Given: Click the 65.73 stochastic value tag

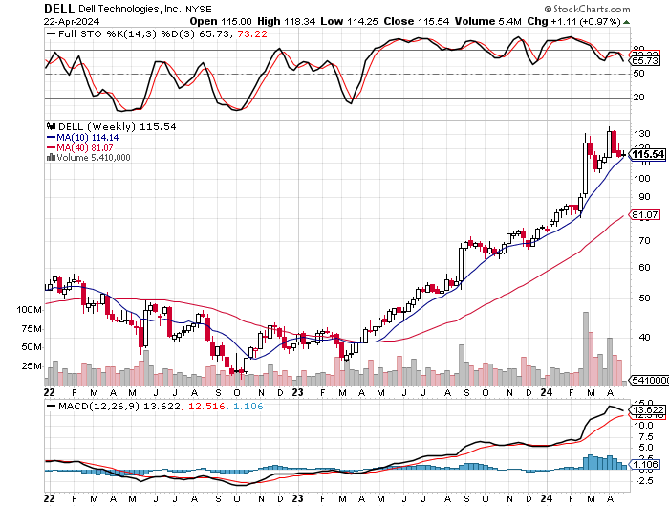Looking at the screenshot, I should pyautogui.click(x=645, y=60).
